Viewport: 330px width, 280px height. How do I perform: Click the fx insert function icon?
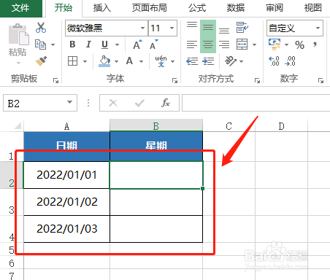[x=166, y=103]
